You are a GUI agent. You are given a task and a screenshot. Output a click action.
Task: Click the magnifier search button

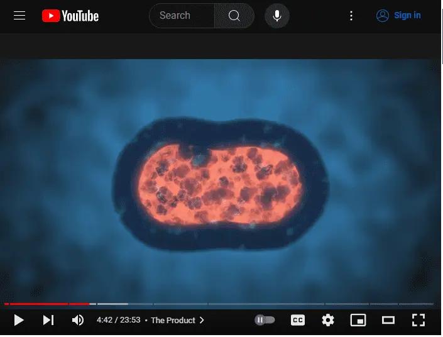(234, 16)
